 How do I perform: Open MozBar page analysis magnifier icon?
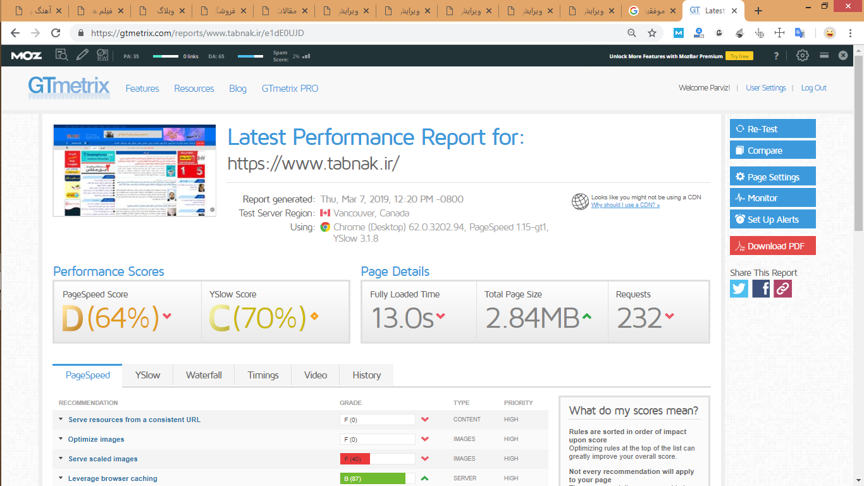point(61,56)
